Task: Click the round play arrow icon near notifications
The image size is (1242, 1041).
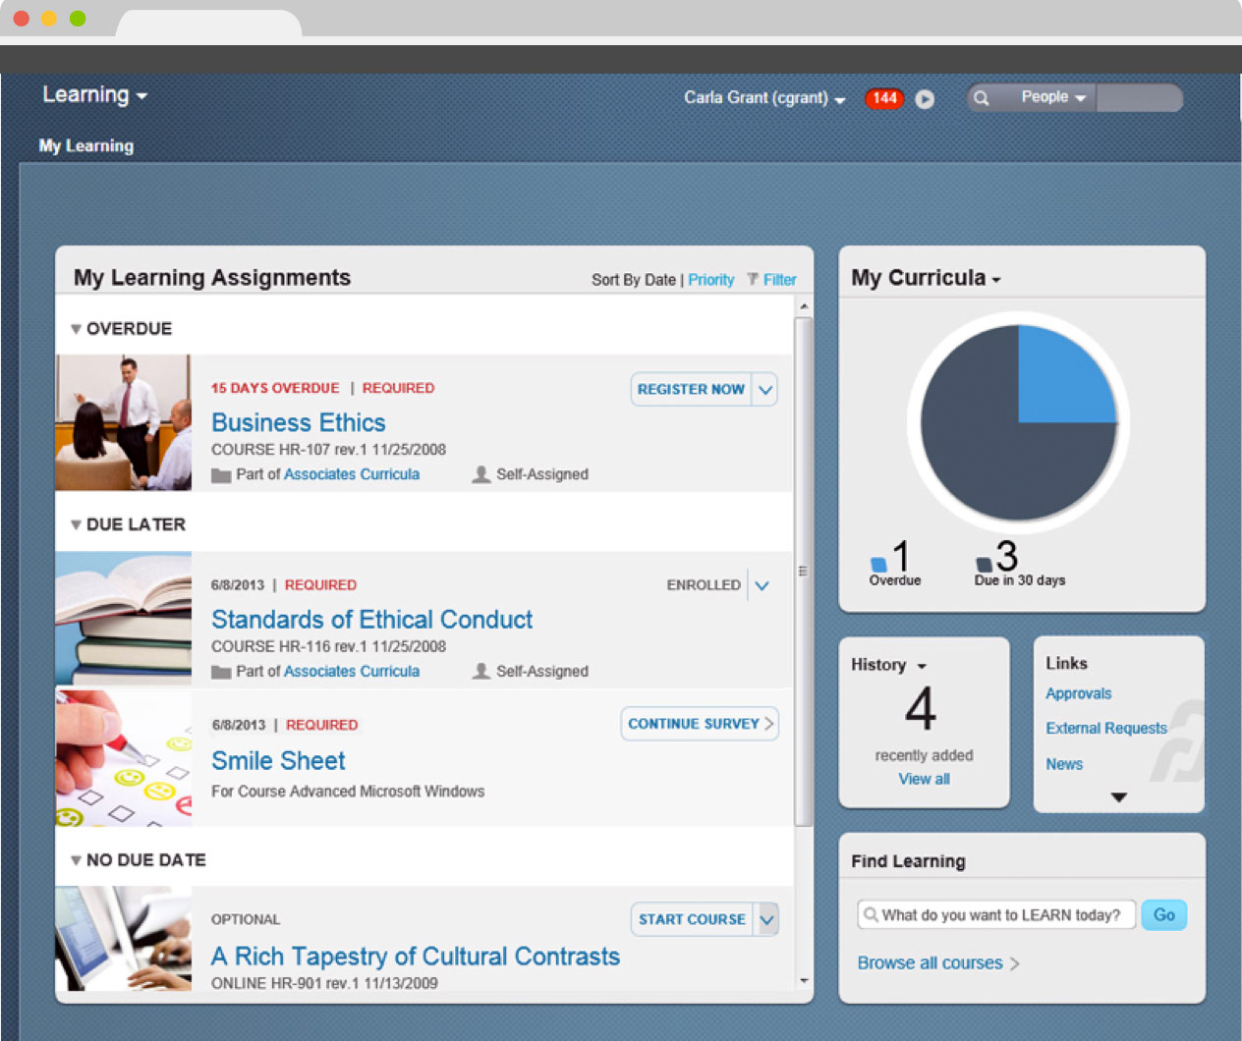Action: click(x=925, y=99)
